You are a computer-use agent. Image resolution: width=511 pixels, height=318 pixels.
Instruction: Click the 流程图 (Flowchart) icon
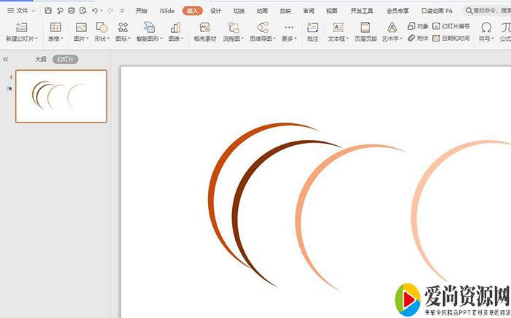tap(234, 28)
